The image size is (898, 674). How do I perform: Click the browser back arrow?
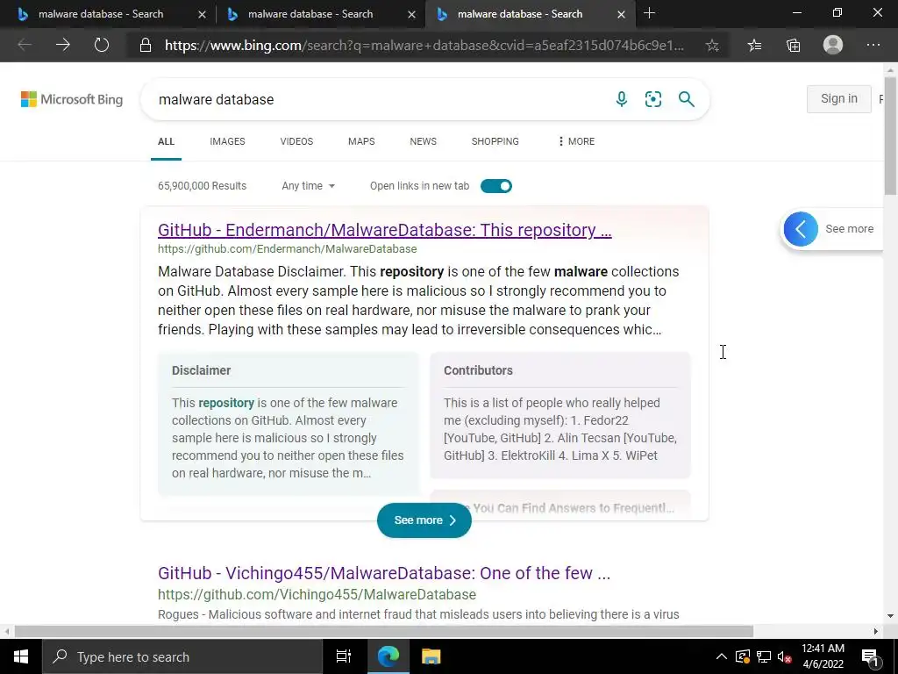pyautogui.click(x=24, y=45)
